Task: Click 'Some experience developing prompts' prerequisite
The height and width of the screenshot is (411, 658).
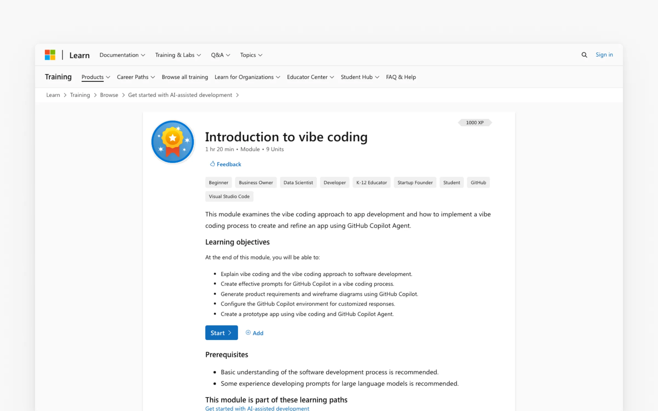Action: point(340,384)
